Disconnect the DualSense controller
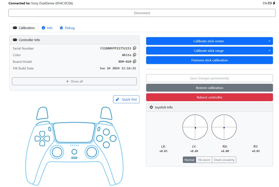The height and width of the screenshot is (187, 279). click(x=142, y=13)
